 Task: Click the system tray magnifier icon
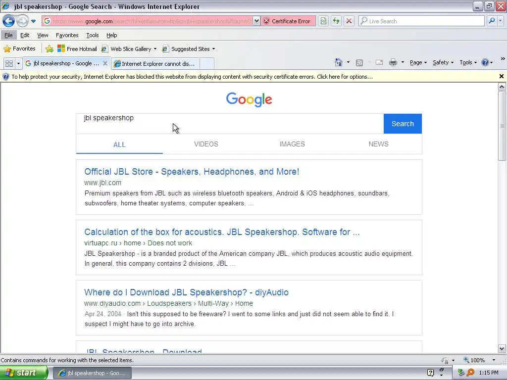pyautogui.click(x=471, y=373)
